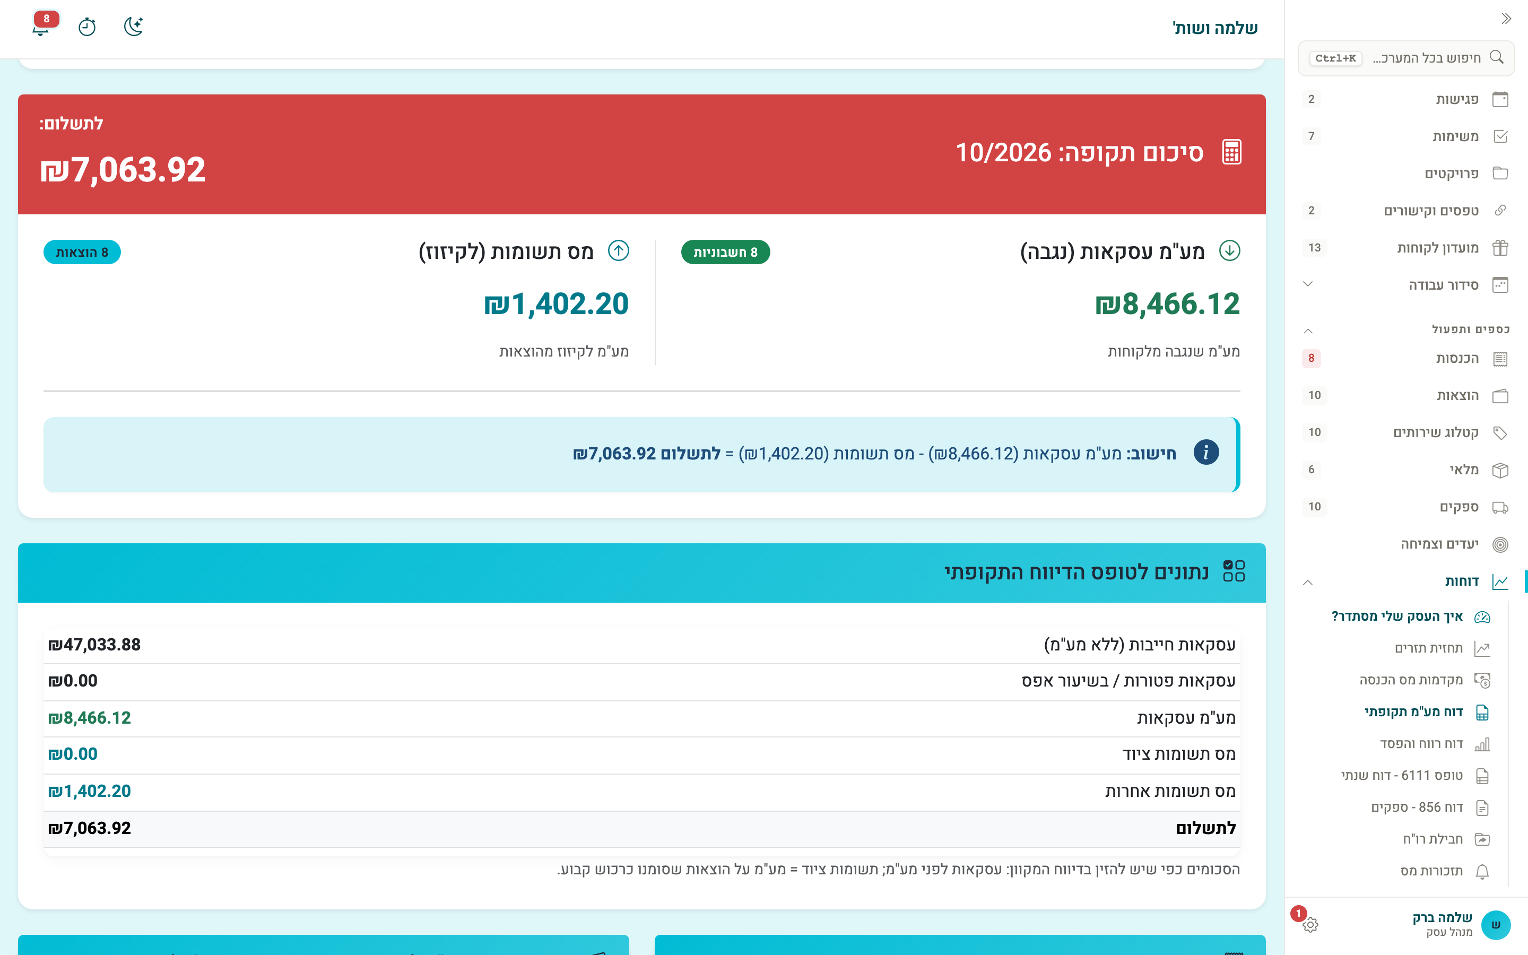Open the מועדון לקוחות sidebar item
This screenshot has height=955, width=1528.
1405,248
